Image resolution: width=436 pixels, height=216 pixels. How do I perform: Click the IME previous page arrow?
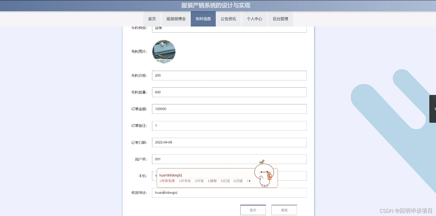click(x=247, y=181)
